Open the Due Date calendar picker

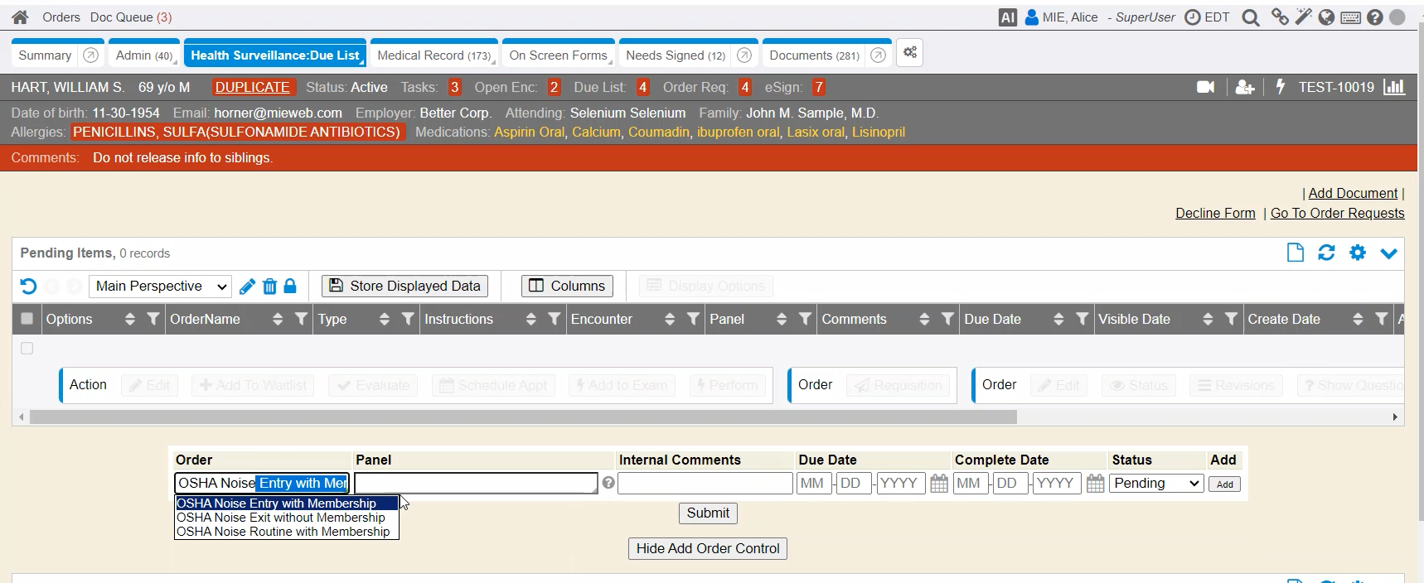[938, 484]
